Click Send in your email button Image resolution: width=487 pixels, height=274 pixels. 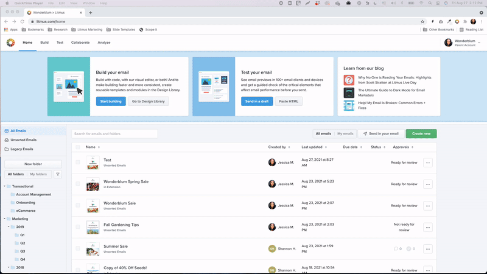[381, 133]
